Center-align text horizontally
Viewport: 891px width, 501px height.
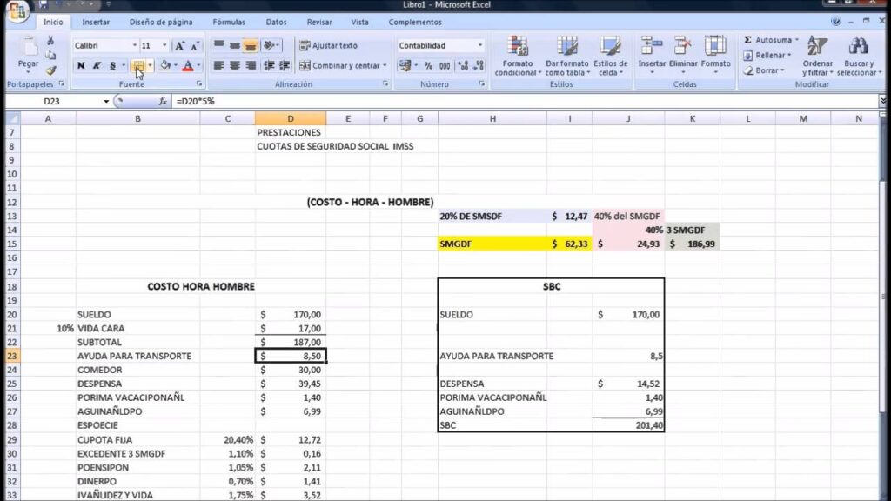click(x=235, y=65)
